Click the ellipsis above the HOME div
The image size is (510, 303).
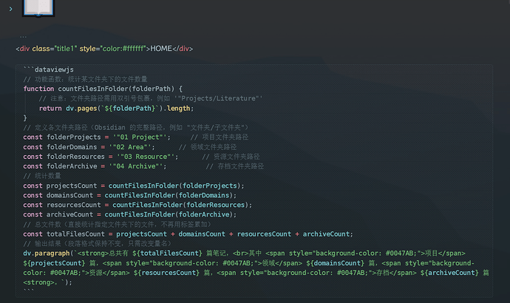(x=23, y=36)
